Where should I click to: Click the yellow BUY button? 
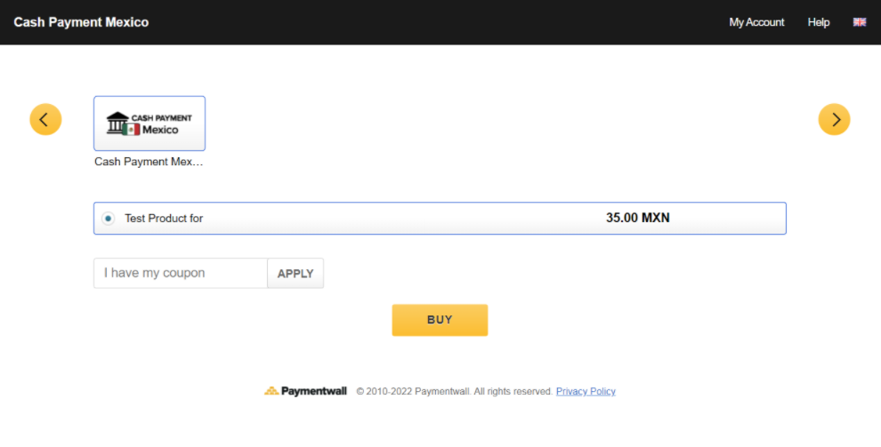click(440, 320)
